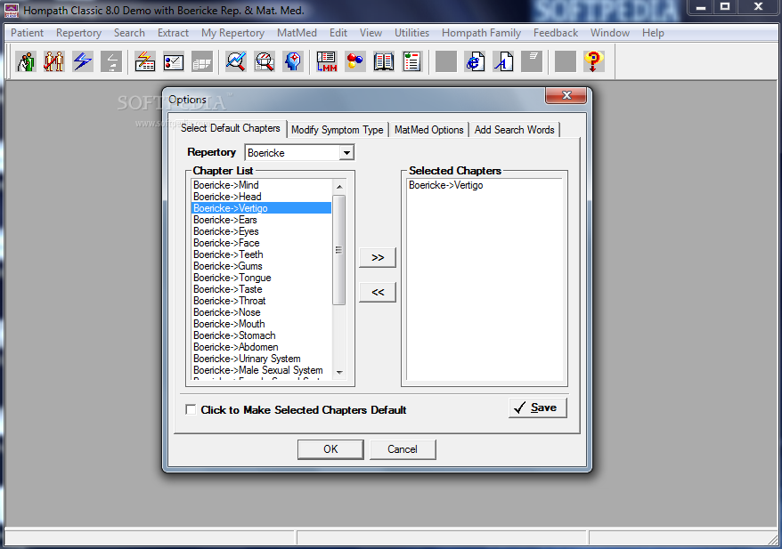Image resolution: width=782 pixels, height=549 pixels.
Task: Open help via question mark icon
Action: click(x=593, y=61)
